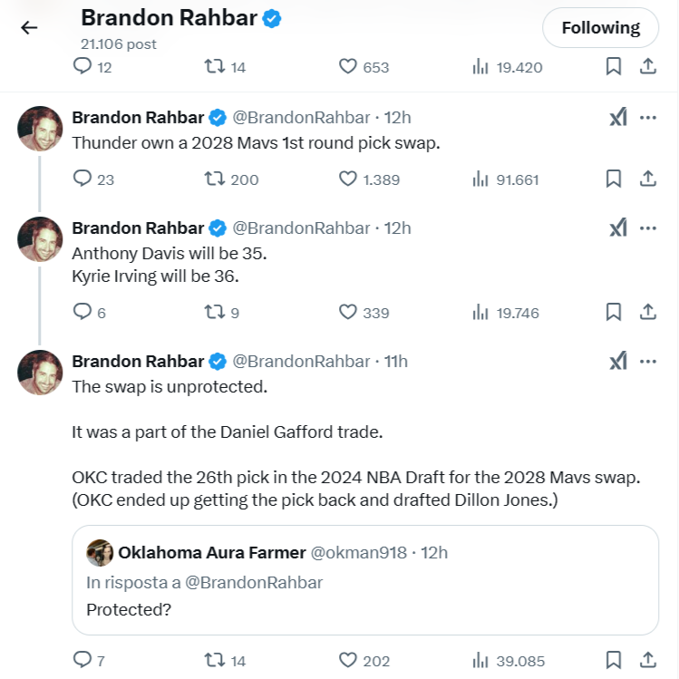
Task: Like the Anthony Davis age post
Action: (348, 312)
